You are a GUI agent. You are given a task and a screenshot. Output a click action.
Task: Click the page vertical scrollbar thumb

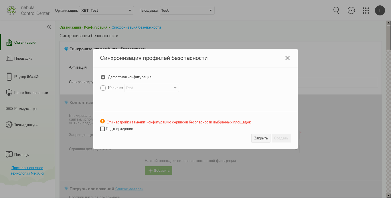388,37
